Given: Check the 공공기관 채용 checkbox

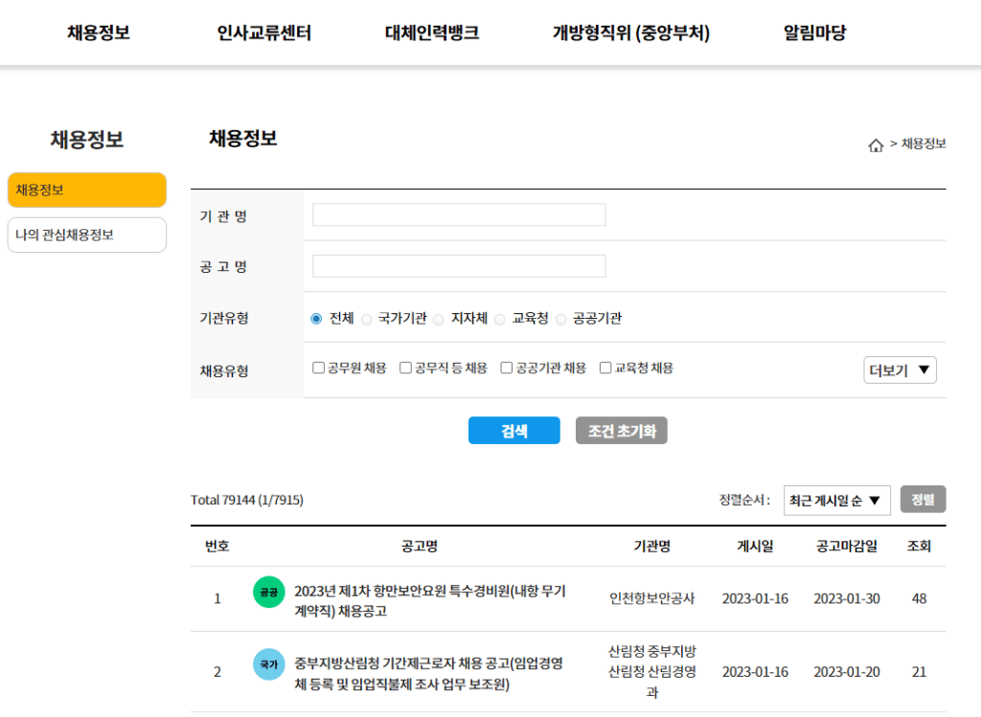Looking at the screenshot, I should click(x=506, y=368).
